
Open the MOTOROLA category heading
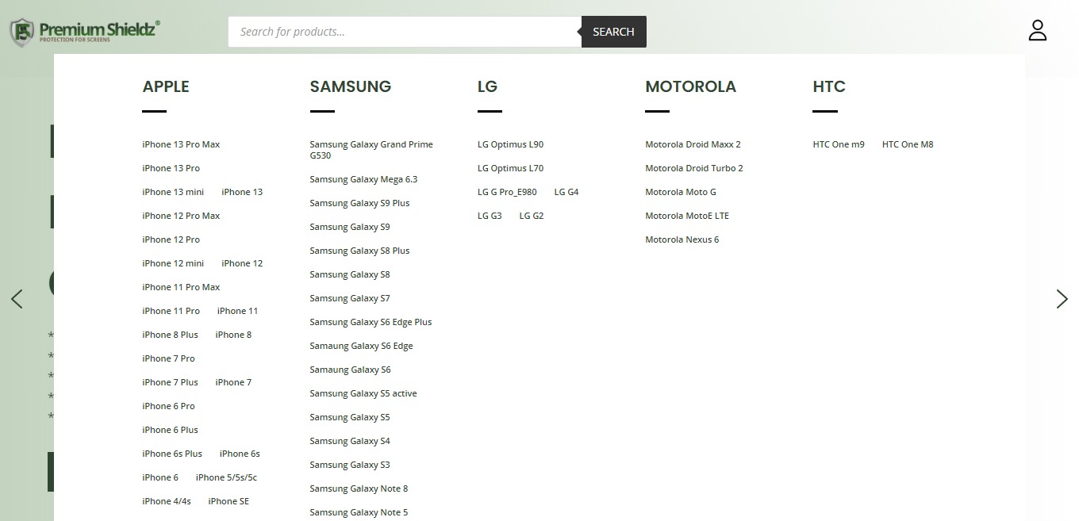(x=690, y=86)
